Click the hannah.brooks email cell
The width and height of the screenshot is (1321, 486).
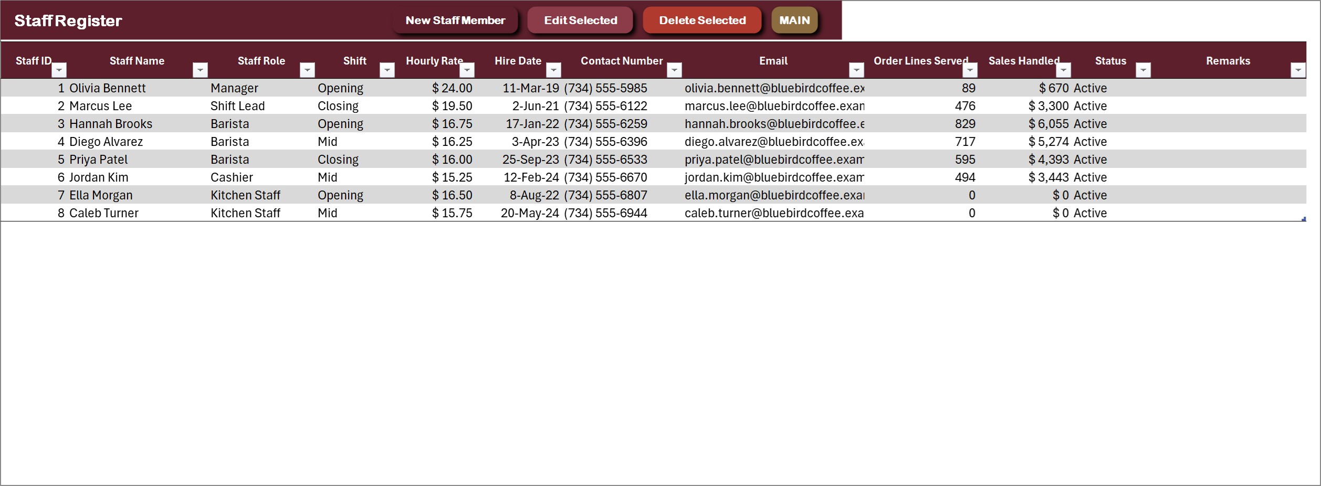click(x=773, y=124)
